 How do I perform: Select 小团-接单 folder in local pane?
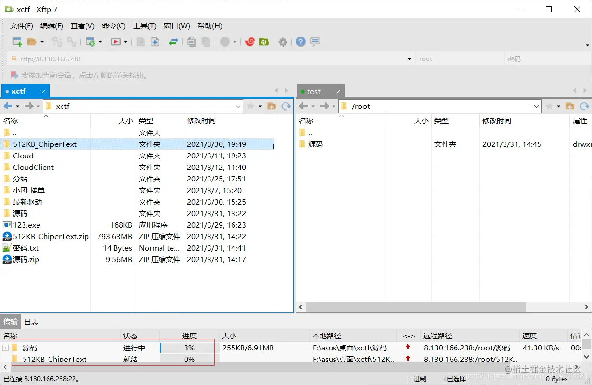click(x=29, y=190)
